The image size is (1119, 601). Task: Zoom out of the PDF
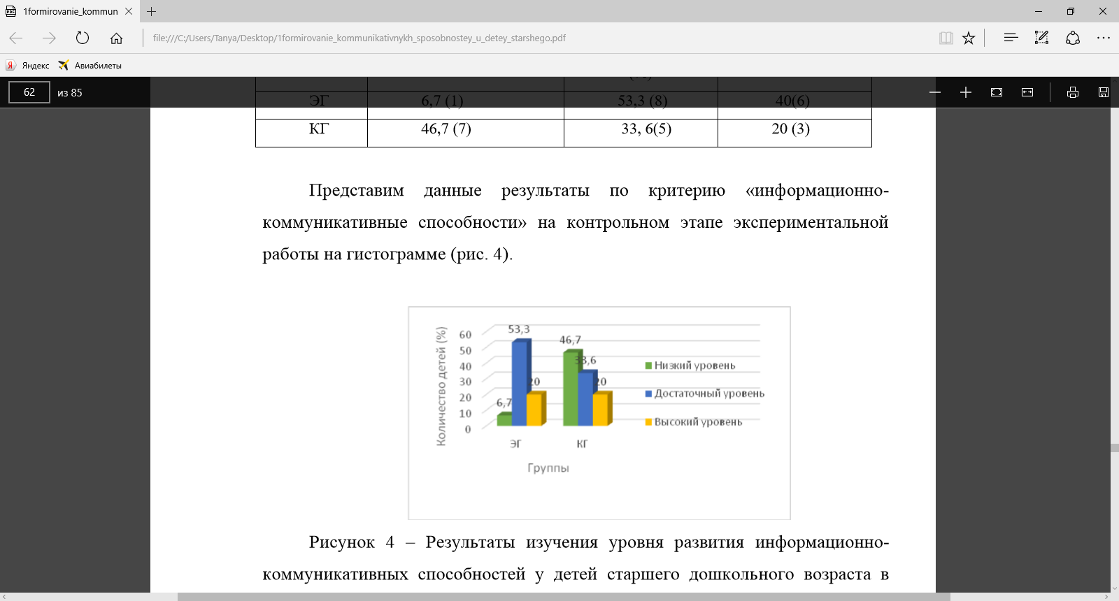point(935,92)
